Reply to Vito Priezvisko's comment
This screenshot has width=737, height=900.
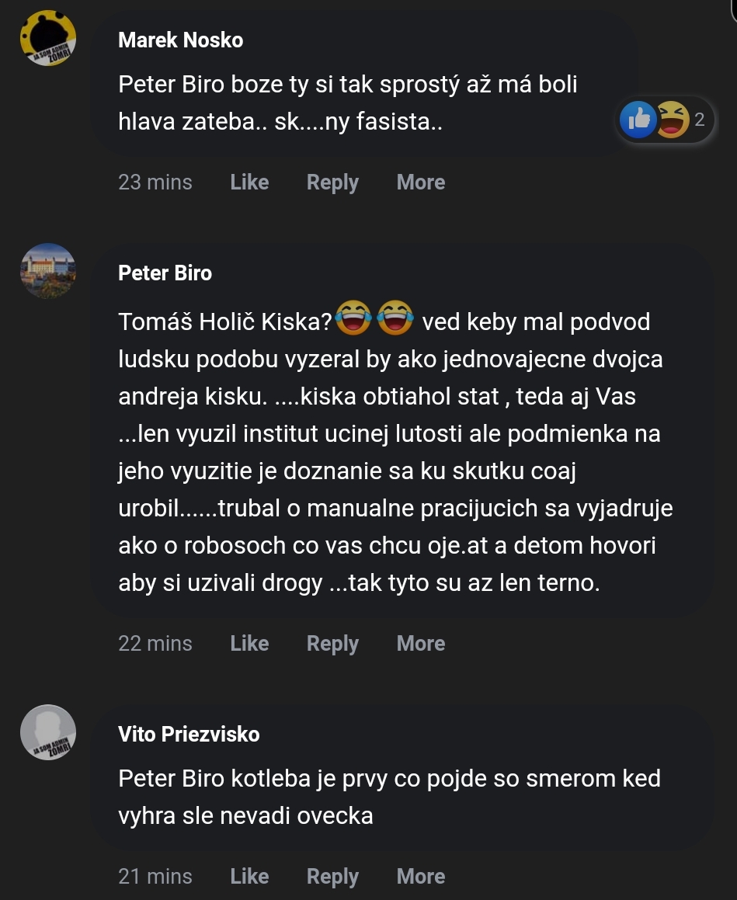click(332, 877)
